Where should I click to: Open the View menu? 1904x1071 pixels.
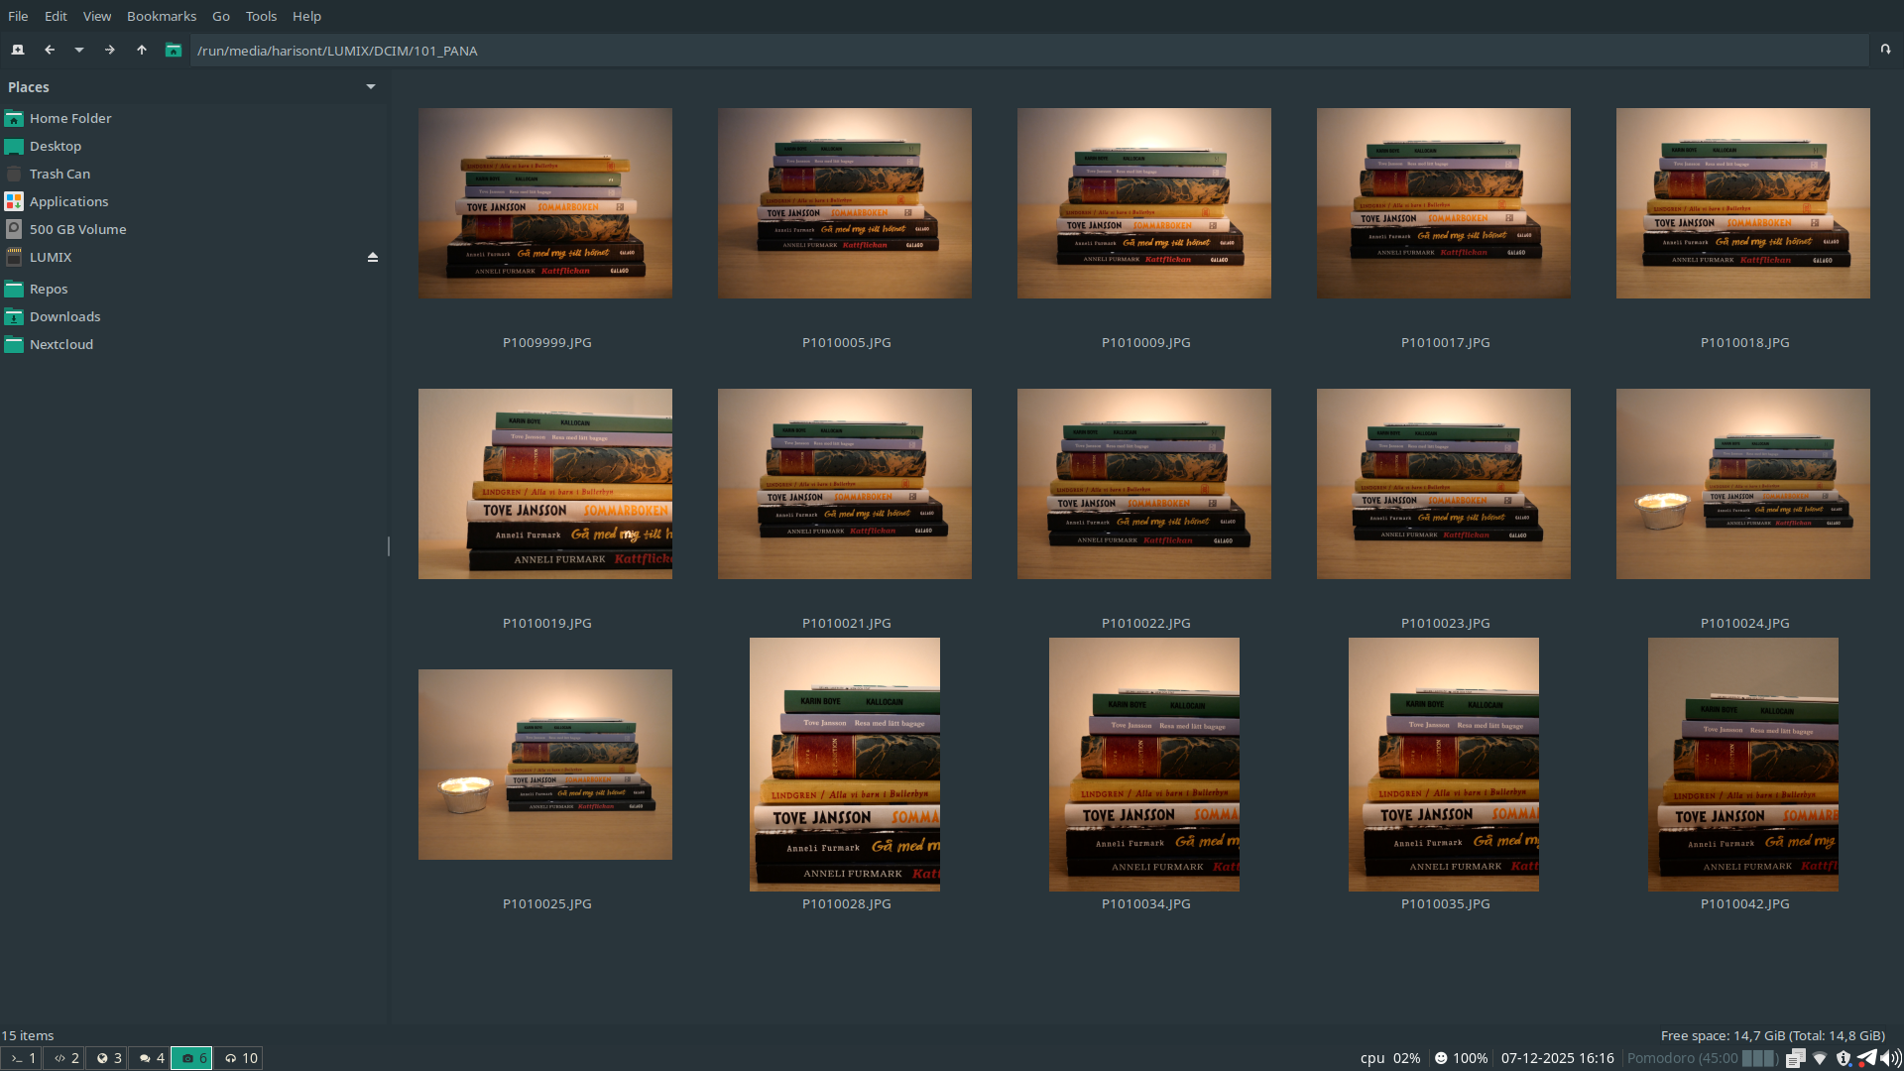tap(97, 16)
